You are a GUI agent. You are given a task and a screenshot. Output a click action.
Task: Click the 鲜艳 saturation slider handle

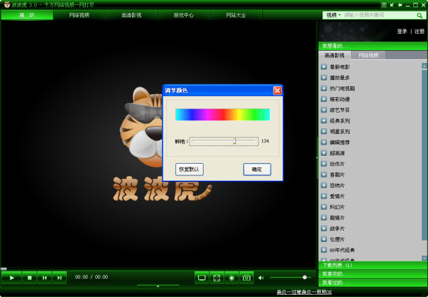(x=234, y=141)
